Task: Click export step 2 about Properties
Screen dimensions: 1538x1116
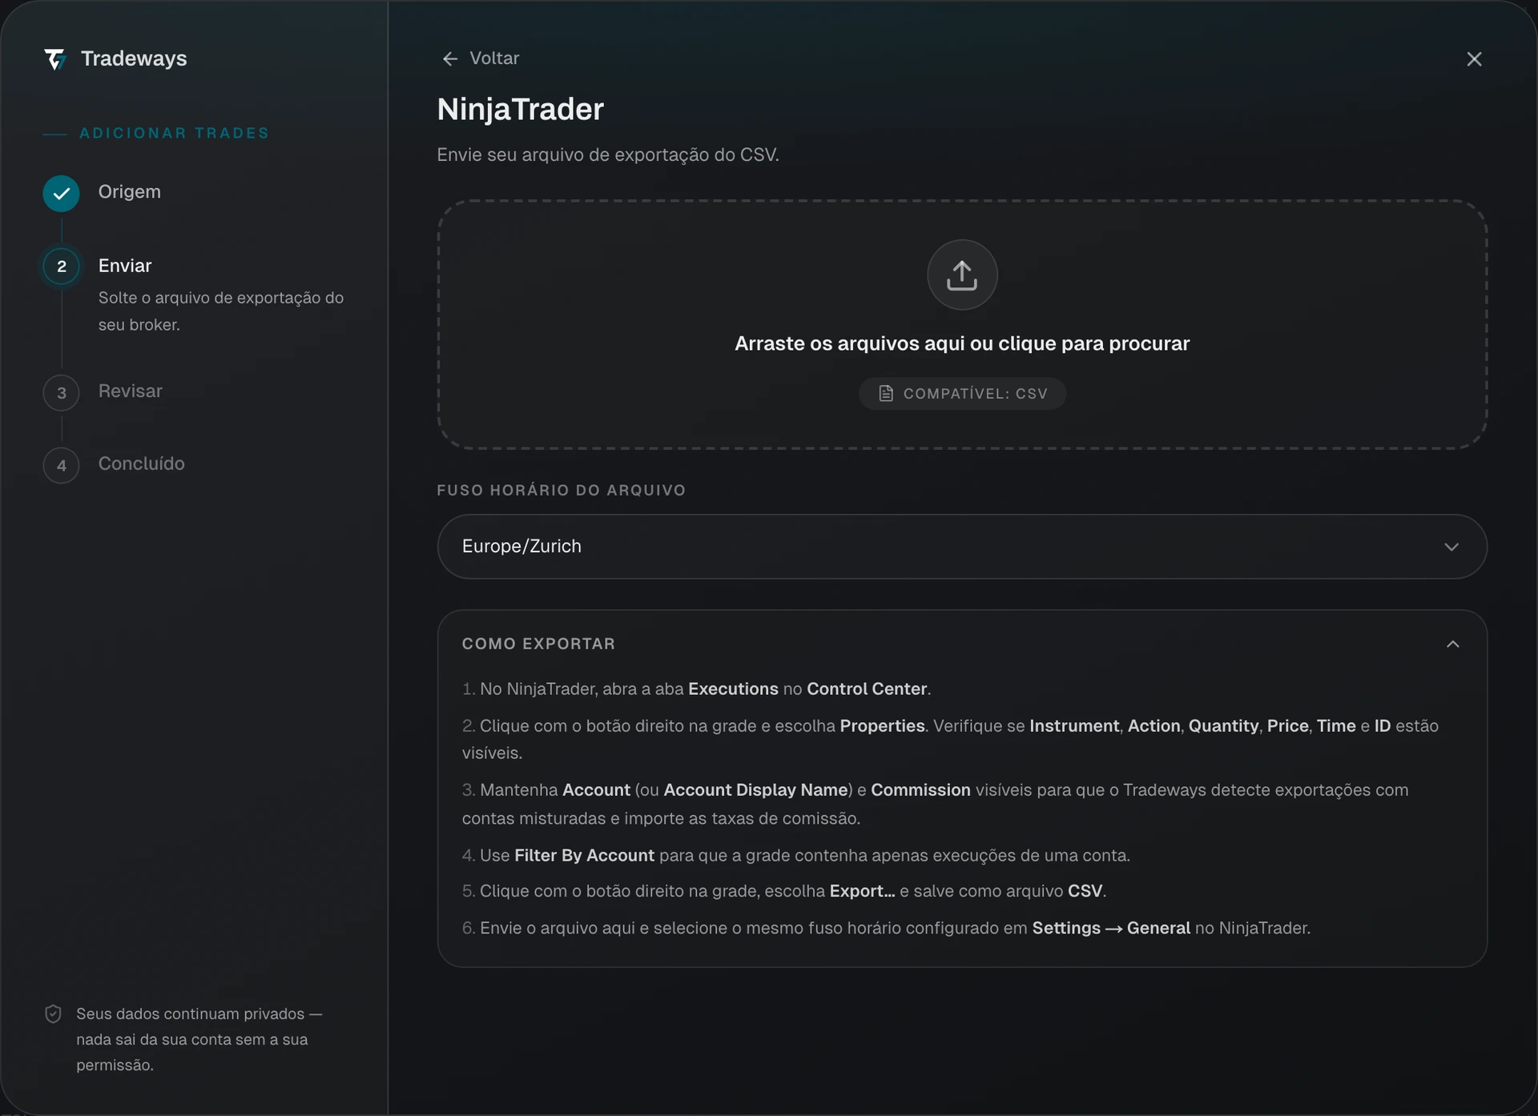Action: pos(951,740)
